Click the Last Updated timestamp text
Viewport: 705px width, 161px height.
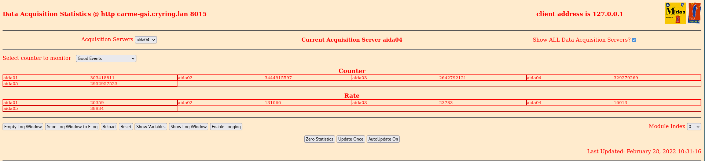(644, 152)
